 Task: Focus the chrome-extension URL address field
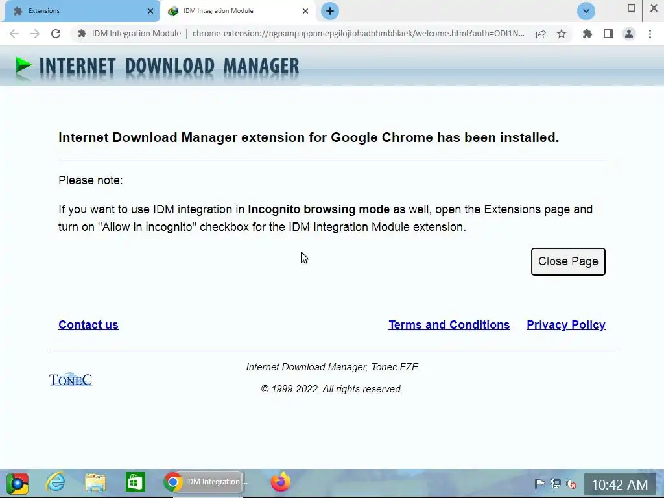(358, 34)
